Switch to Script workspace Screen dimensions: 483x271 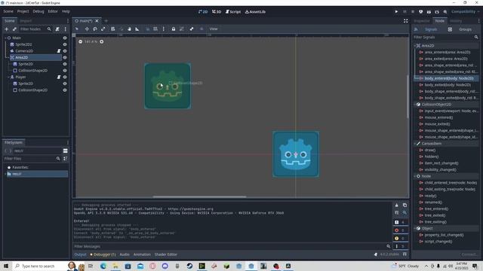(233, 12)
